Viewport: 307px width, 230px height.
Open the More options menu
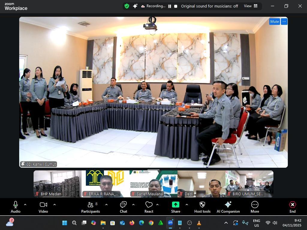click(x=255, y=207)
